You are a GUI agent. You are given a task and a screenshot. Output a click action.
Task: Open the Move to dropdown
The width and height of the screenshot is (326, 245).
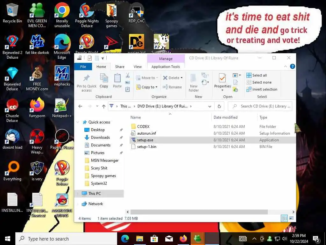tap(147, 78)
